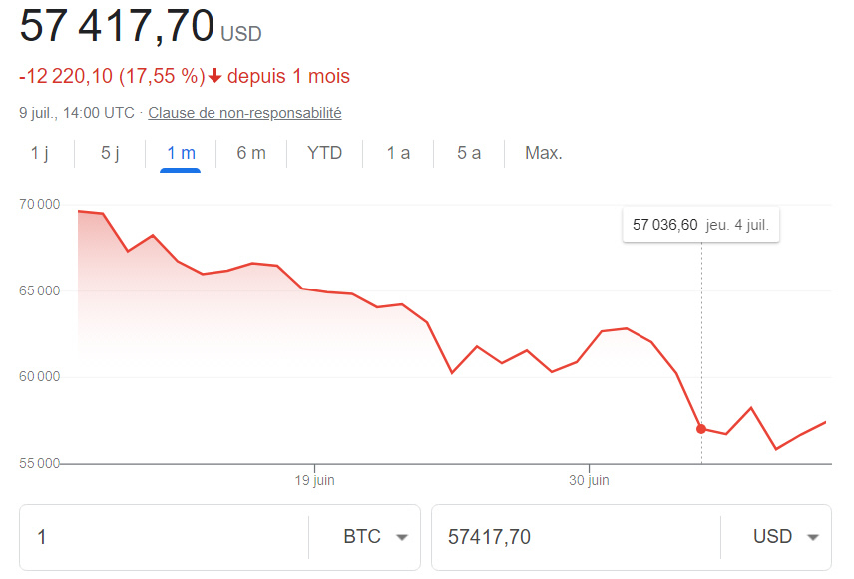Switch to YTD chart view
Viewport: 854px width, 579px height.
coord(324,153)
